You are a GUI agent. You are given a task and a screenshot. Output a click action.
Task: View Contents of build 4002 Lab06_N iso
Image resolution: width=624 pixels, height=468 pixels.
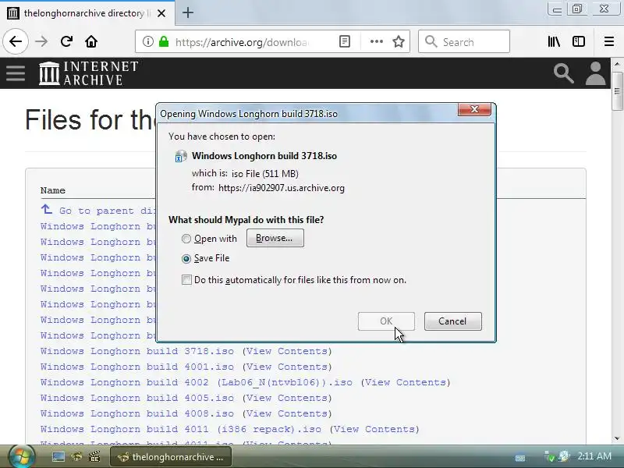pyautogui.click(x=406, y=382)
